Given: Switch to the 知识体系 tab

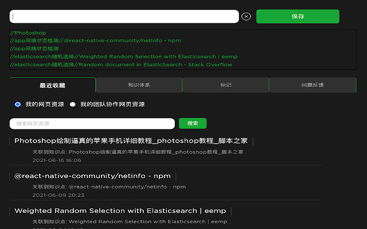Looking at the screenshot, I should point(139,85).
